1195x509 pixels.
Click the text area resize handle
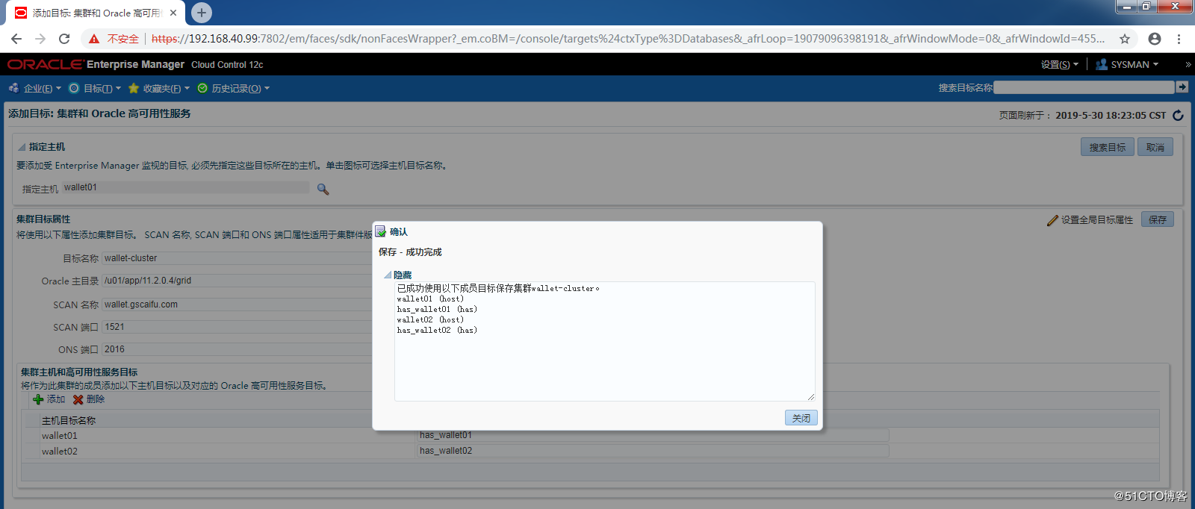(810, 396)
